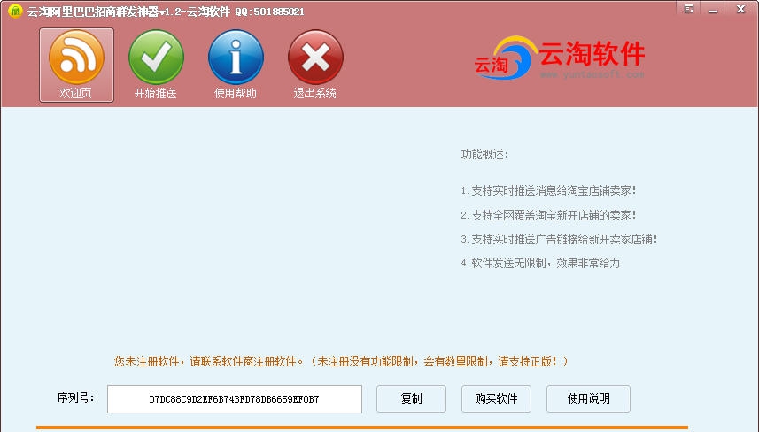Viewport: 759px width, 432px height.
Task: Click feature line 1 支持实时推送消息给淘宝店铺卖家
Action: coord(548,190)
